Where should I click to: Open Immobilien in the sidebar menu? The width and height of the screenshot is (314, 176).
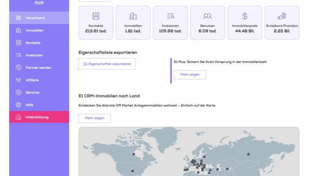pyautogui.click(x=39, y=31)
